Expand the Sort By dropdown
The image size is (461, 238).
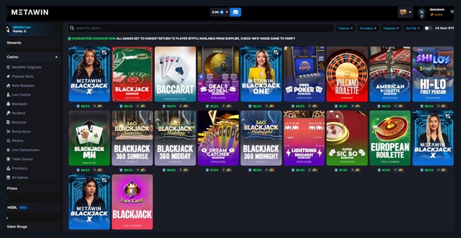(413, 28)
